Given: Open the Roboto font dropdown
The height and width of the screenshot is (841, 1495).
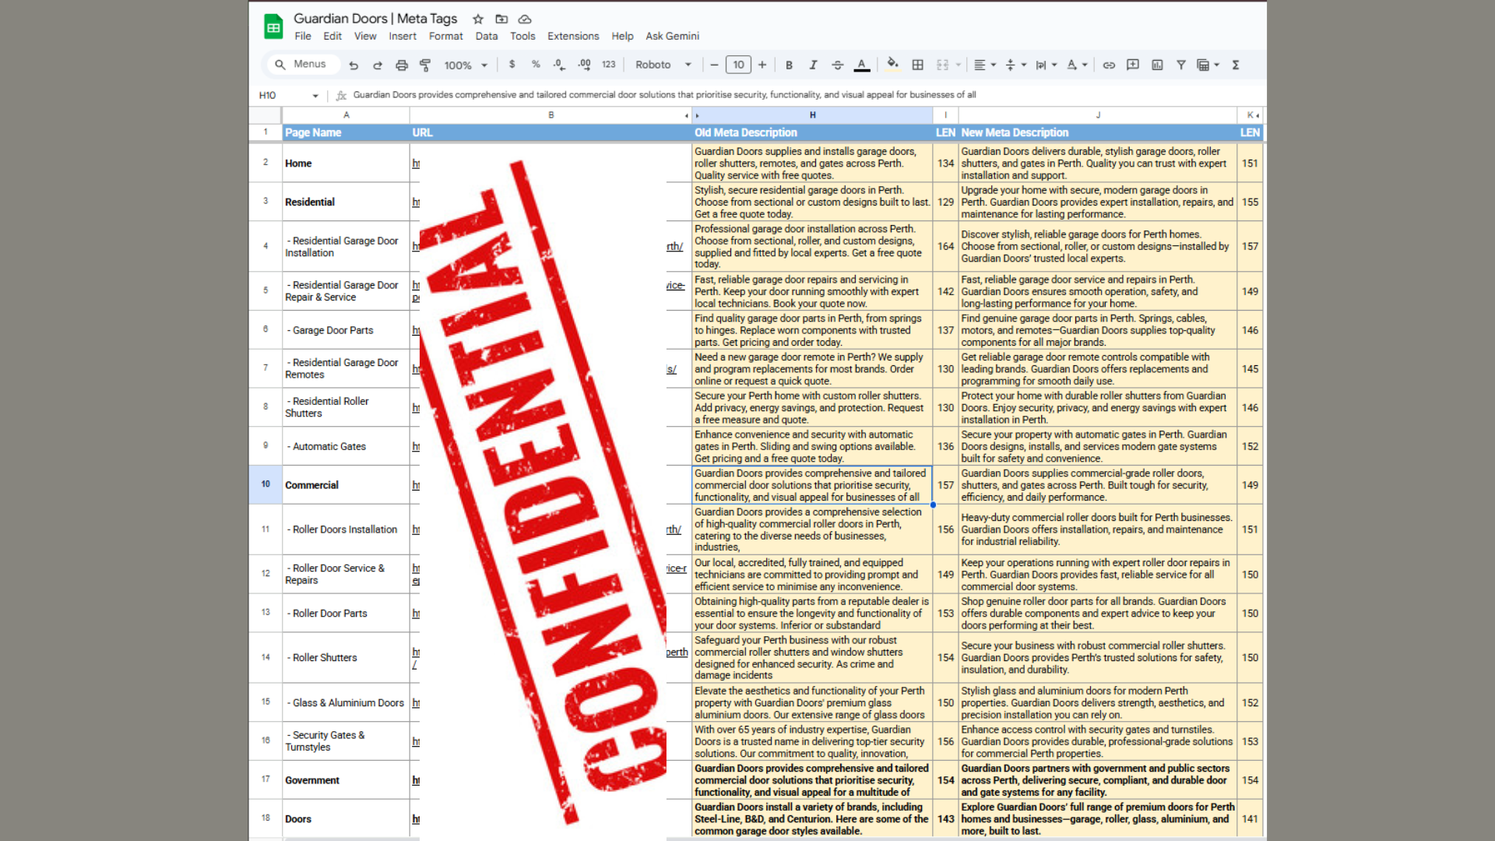Looking at the screenshot, I should pyautogui.click(x=663, y=65).
